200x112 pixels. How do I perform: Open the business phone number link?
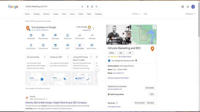(x=118, y=73)
